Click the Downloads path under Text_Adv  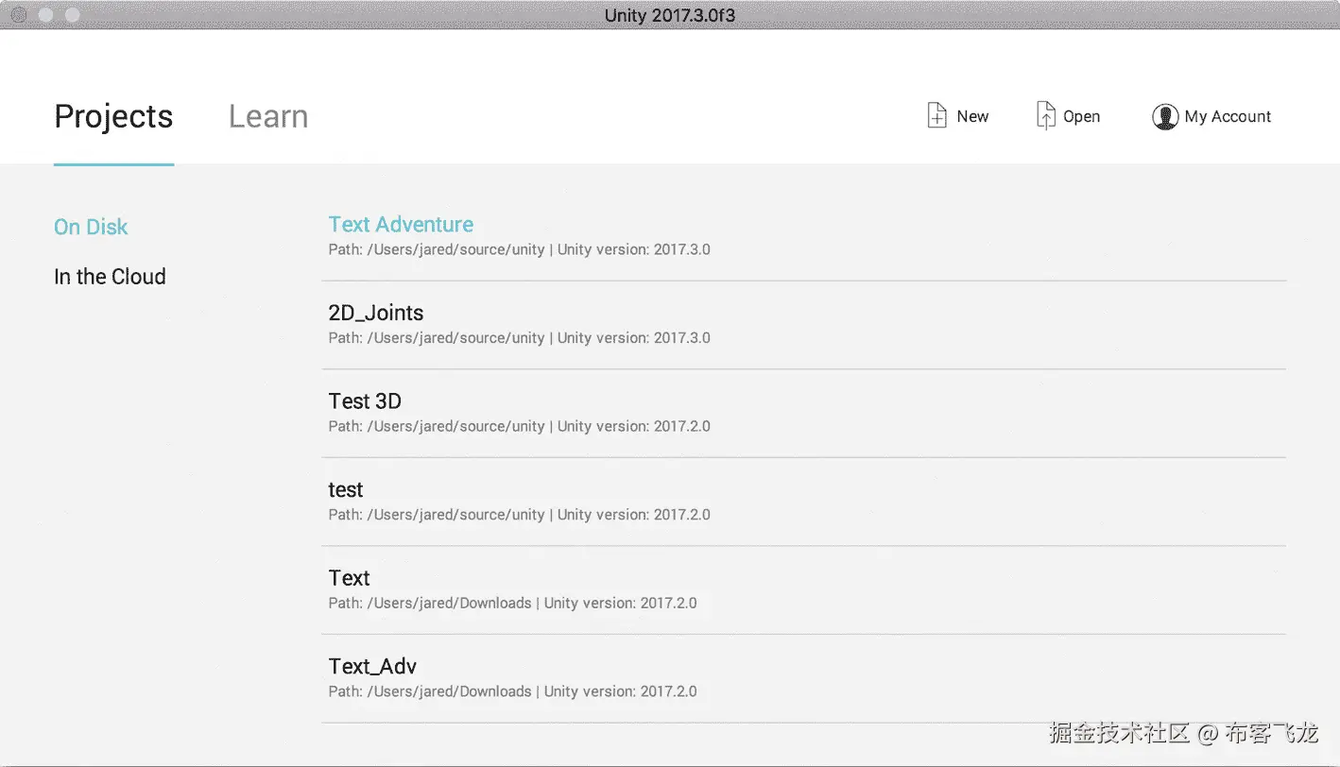pos(512,691)
